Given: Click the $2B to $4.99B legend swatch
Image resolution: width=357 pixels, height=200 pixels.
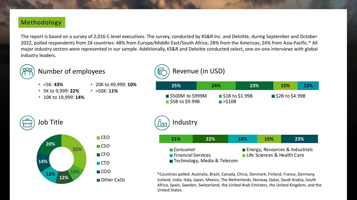Looking at the screenshot, I should [x=273, y=96].
